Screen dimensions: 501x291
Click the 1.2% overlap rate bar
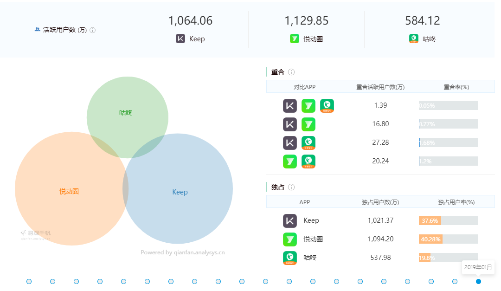pos(448,161)
